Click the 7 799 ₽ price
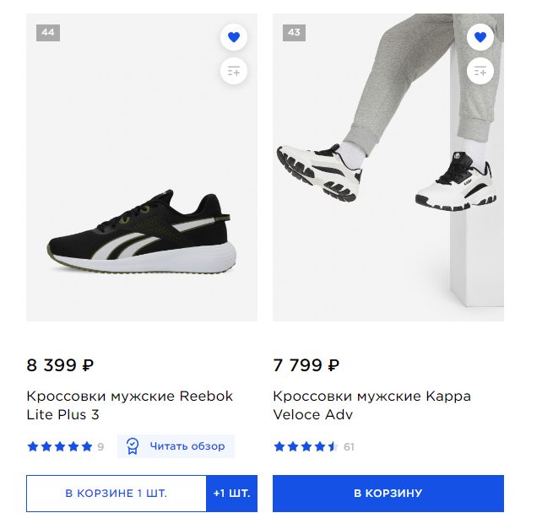Screen dimensions: 553x529 (306, 365)
